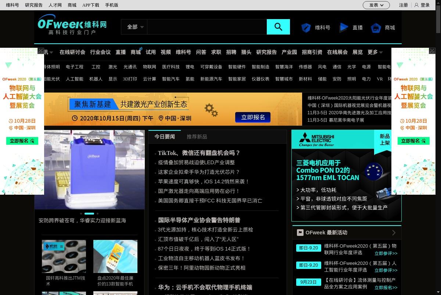Click the flag icon in OFweek 最新活动
This screenshot has height=295, width=441.
[x=300, y=233]
